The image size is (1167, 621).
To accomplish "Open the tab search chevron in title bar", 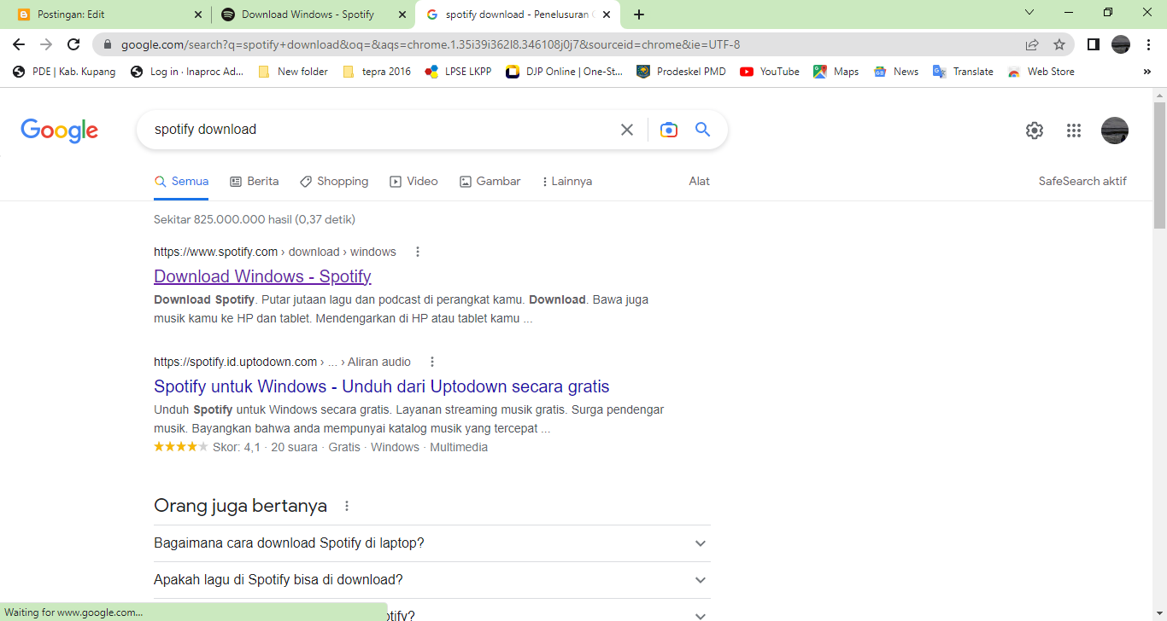I will pyautogui.click(x=1029, y=13).
